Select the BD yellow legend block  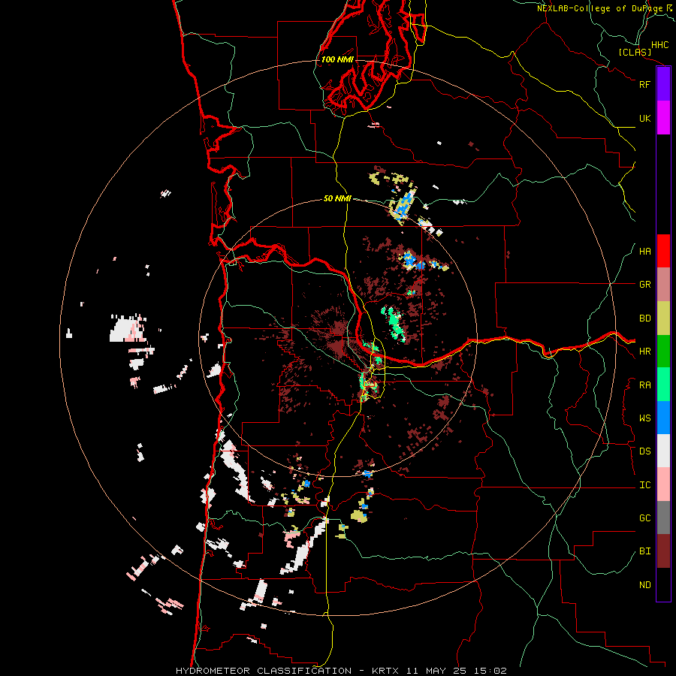pos(663,318)
